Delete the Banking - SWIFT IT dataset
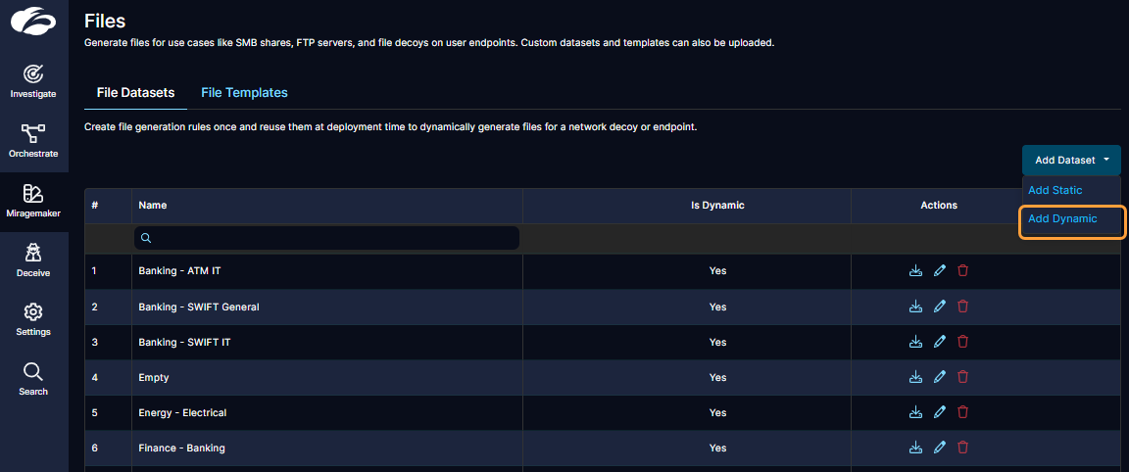The height and width of the screenshot is (472, 1129). pyautogui.click(x=962, y=342)
